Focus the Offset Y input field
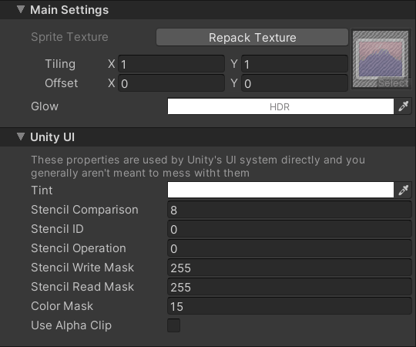The height and width of the screenshot is (347, 416). (294, 83)
